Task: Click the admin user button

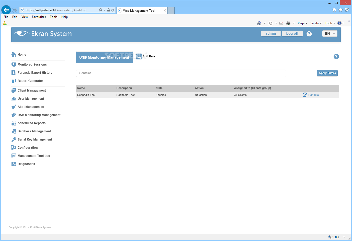Action: 271,33
